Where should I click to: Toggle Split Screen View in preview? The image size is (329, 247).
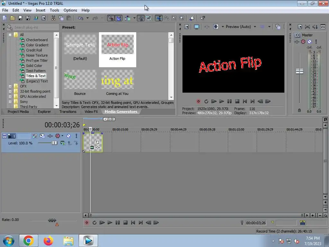click(x=216, y=27)
